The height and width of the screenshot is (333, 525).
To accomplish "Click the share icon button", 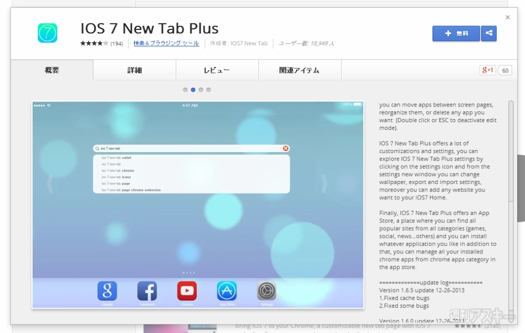I will click(x=489, y=34).
